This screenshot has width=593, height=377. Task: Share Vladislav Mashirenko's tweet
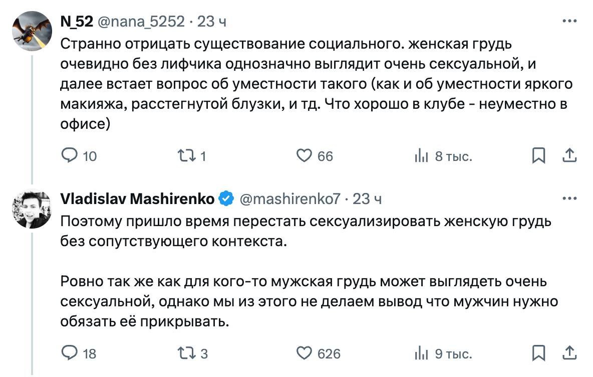(569, 353)
